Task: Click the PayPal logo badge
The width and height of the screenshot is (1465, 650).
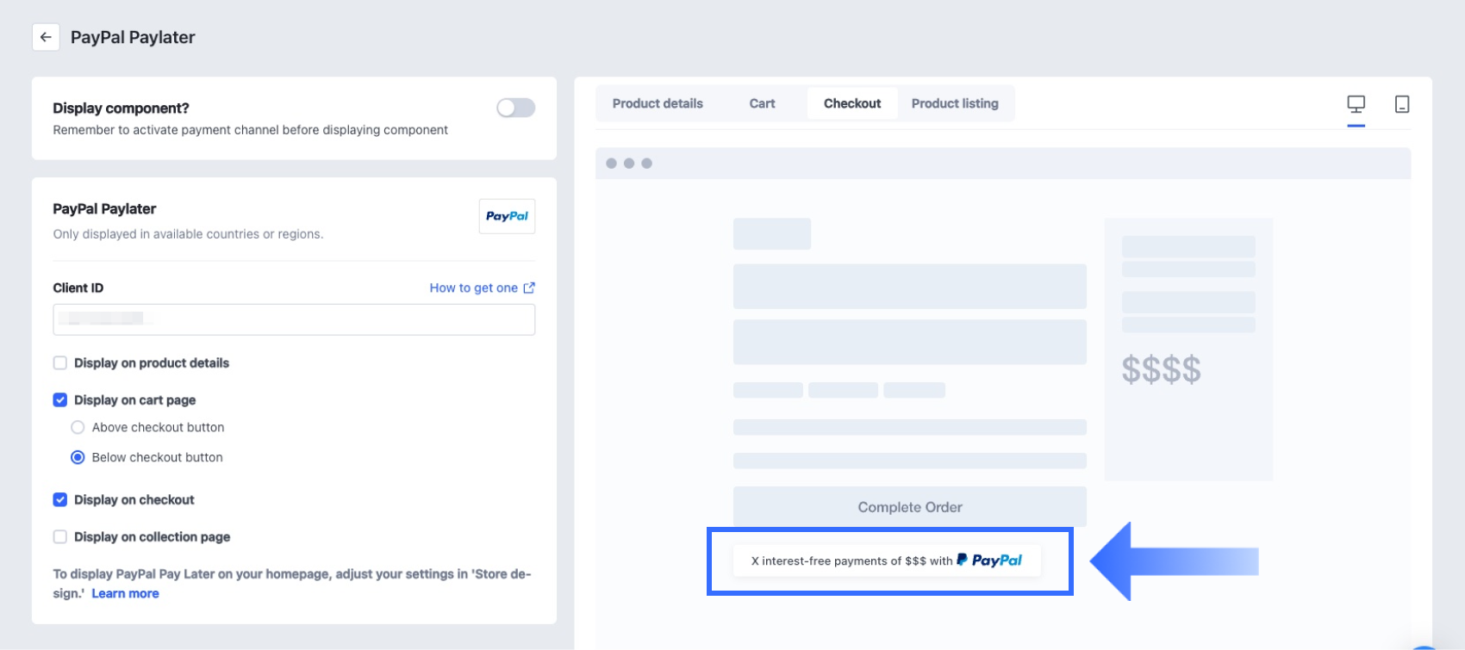Action: point(507,216)
